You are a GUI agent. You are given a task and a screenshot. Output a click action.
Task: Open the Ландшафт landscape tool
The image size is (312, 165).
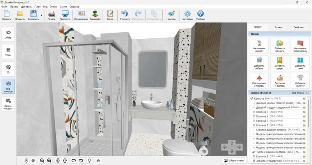[95, 15]
